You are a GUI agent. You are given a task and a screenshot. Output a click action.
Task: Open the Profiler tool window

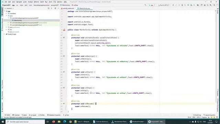click(42, 115)
